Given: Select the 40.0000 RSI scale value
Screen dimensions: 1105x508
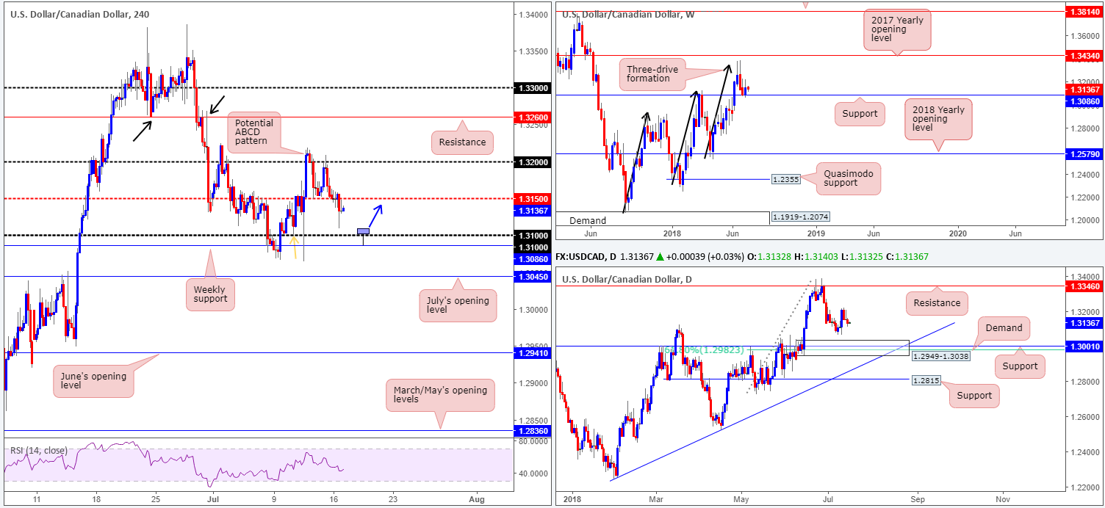Looking at the screenshot, I should tap(532, 473).
